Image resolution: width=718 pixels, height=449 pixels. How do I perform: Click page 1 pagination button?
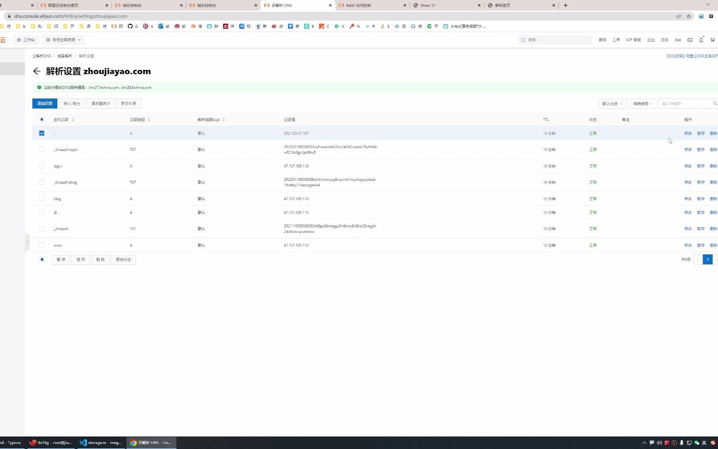[x=708, y=259]
